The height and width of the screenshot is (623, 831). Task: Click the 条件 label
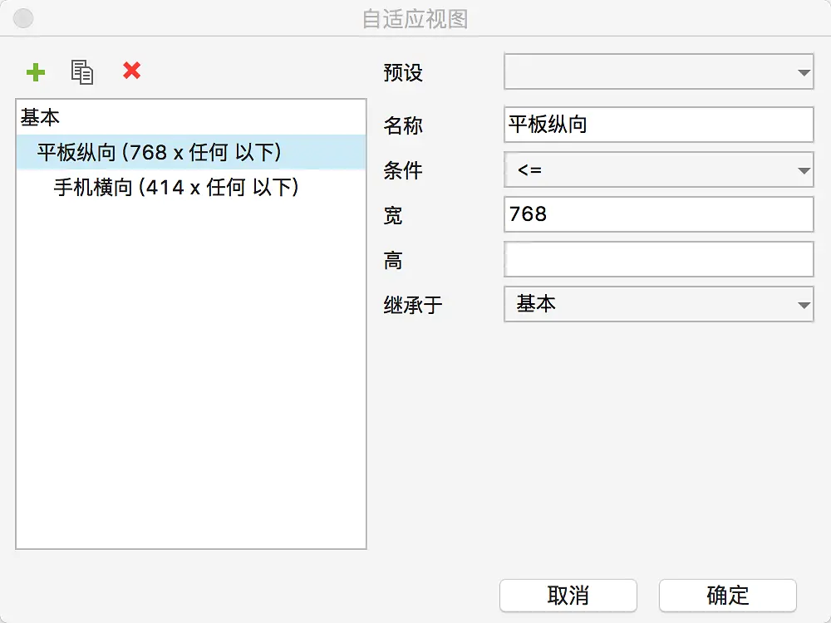tap(403, 170)
